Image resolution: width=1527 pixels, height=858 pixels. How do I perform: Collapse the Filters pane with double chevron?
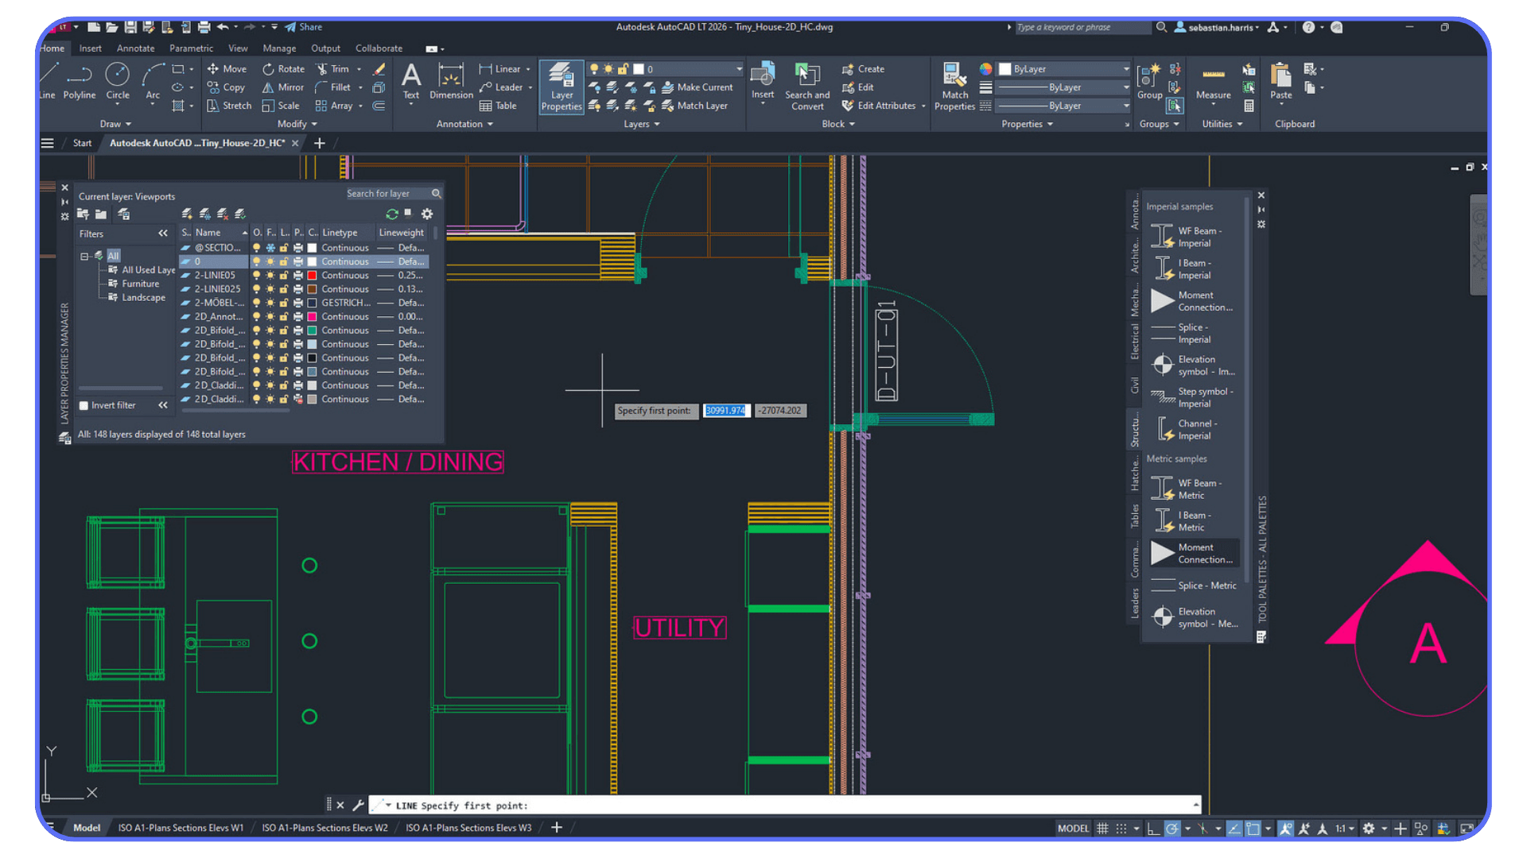click(x=163, y=233)
